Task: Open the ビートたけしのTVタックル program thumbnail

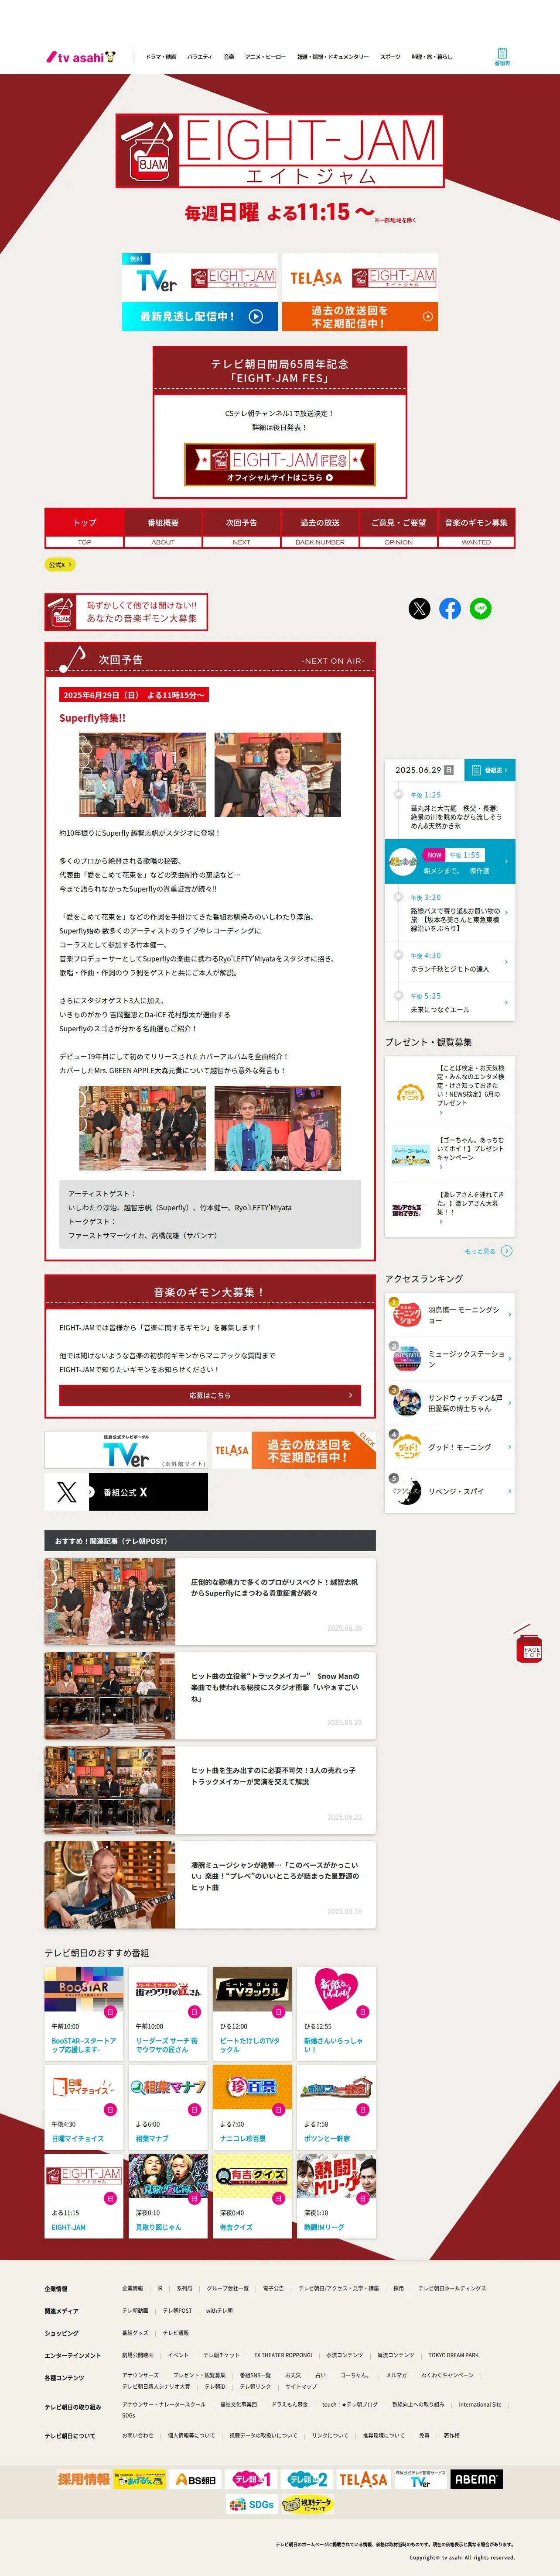Action: 252,1990
